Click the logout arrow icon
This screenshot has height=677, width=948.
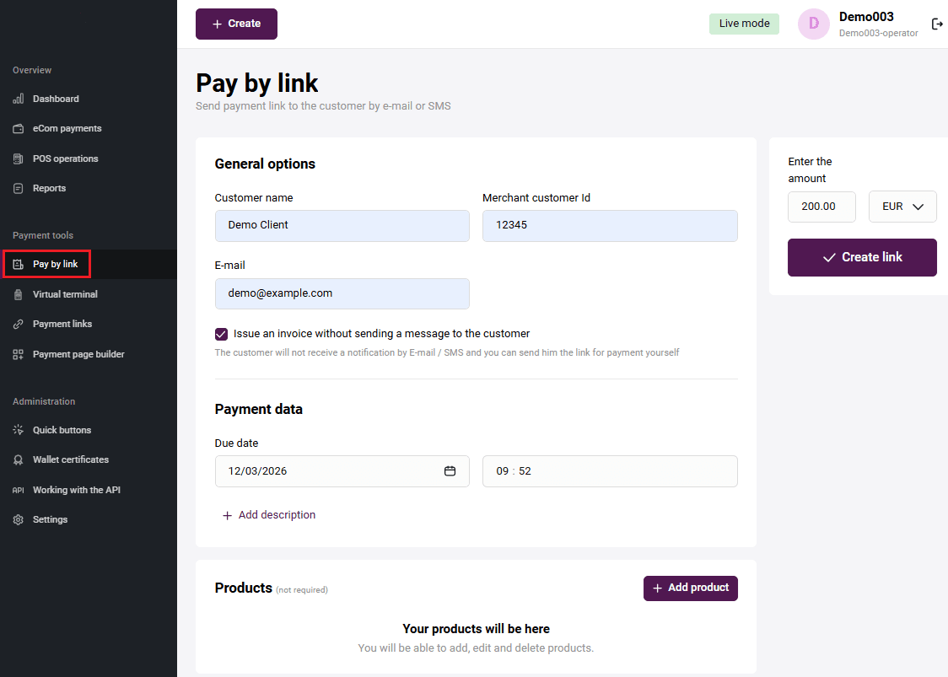click(x=936, y=24)
